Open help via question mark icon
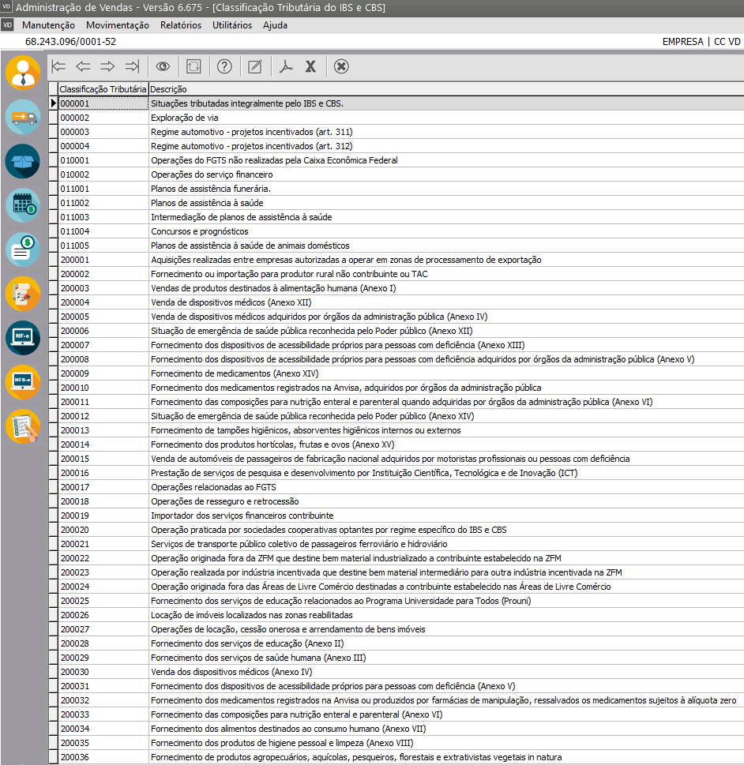The height and width of the screenshot is (765, 744). 224,66
